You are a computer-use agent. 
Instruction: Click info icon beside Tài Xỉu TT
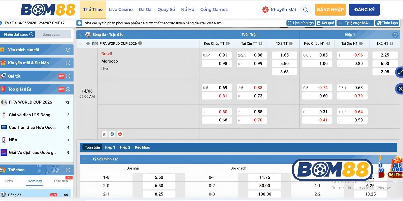(x=260, y=43)
